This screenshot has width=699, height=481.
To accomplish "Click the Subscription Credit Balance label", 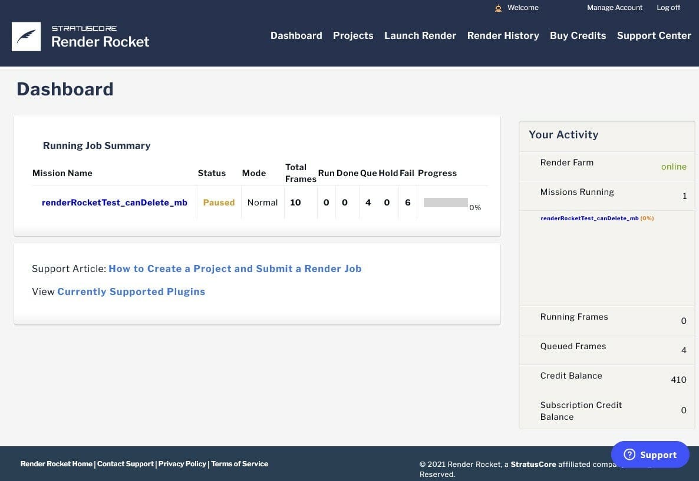I will [x=581, y=410].
